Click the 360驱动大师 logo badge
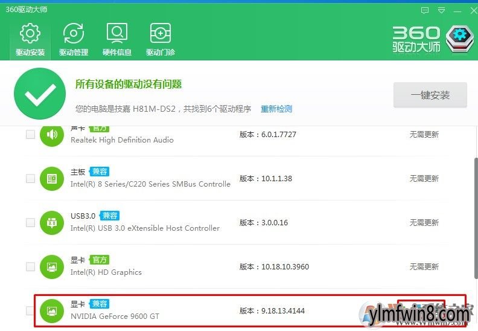 point(460,39)
